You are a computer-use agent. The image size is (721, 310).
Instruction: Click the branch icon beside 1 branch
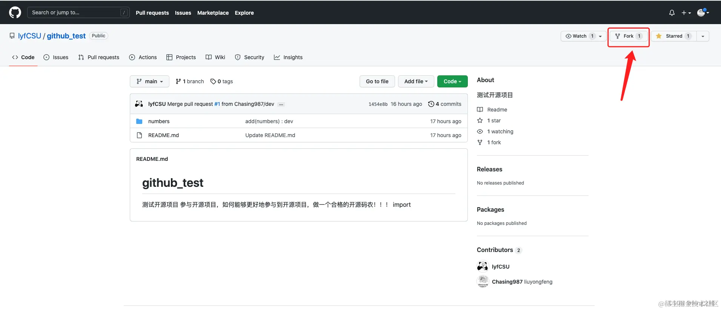(x=178, y=81)
